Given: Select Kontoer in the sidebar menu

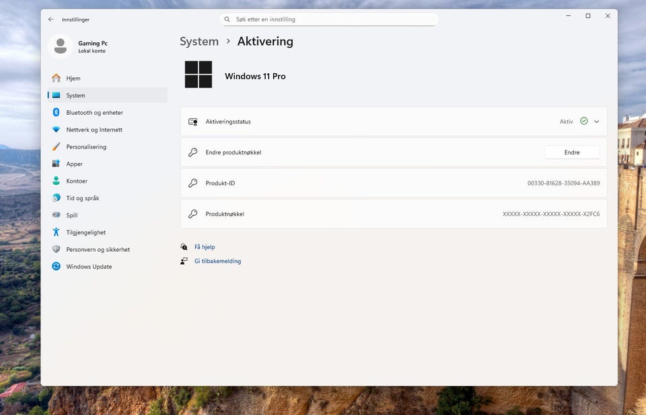Looking at the screenshot, I should (77, 181).
